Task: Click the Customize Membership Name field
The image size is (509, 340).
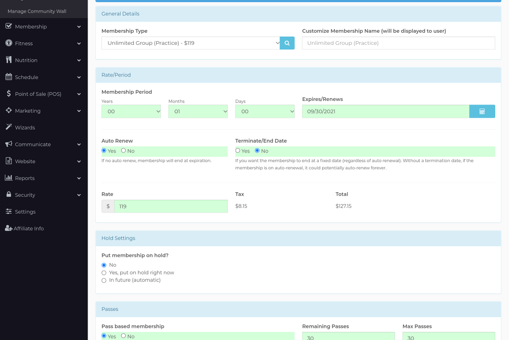Action: tap(399, 43)
